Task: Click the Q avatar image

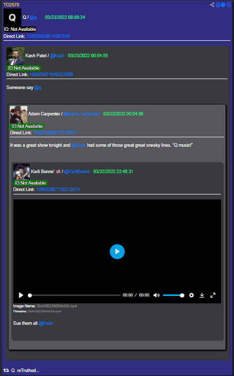Action: [12, 17]
